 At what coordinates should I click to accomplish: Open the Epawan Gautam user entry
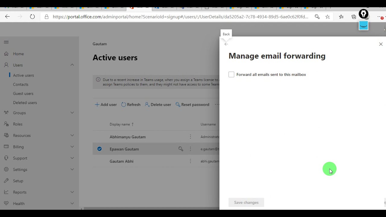pyautogui.click(x=124, y=149)
